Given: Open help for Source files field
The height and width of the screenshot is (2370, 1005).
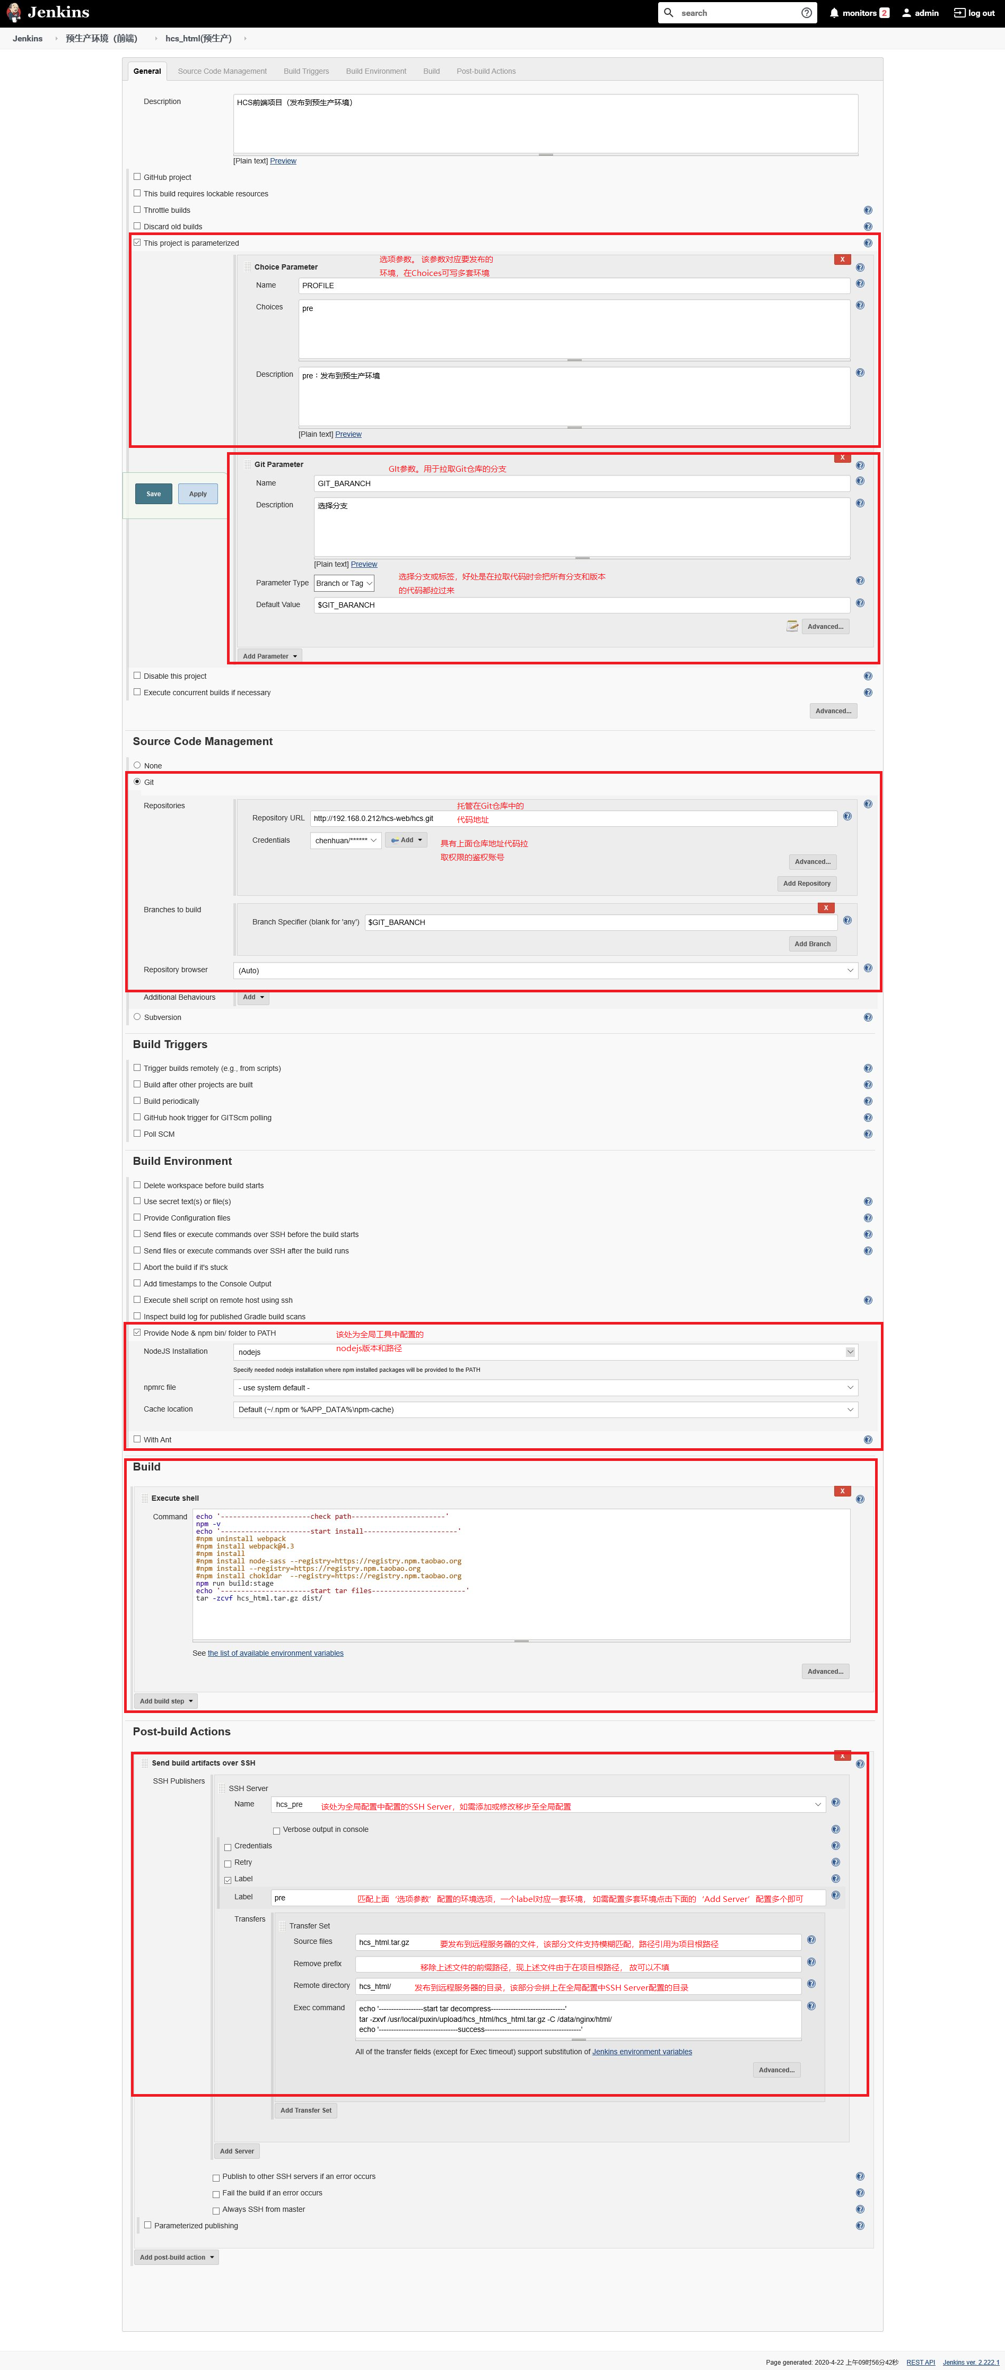Looking at the screenshot, I should pyautogui.click(x=811, y=1940).
